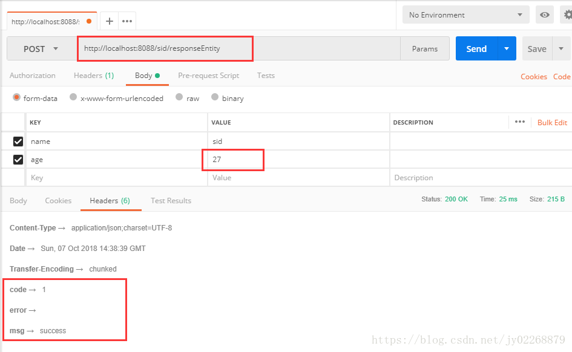
Task: Select x-www-form-urlencoded body type
Action: 73,97
